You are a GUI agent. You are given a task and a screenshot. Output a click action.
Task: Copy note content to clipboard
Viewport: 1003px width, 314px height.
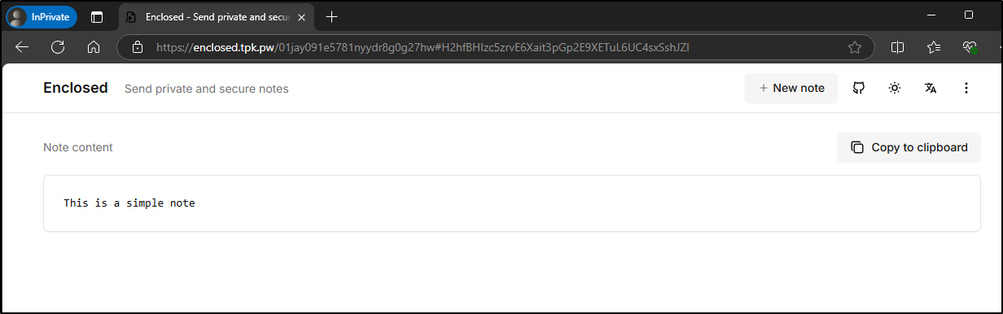(909, 147)
